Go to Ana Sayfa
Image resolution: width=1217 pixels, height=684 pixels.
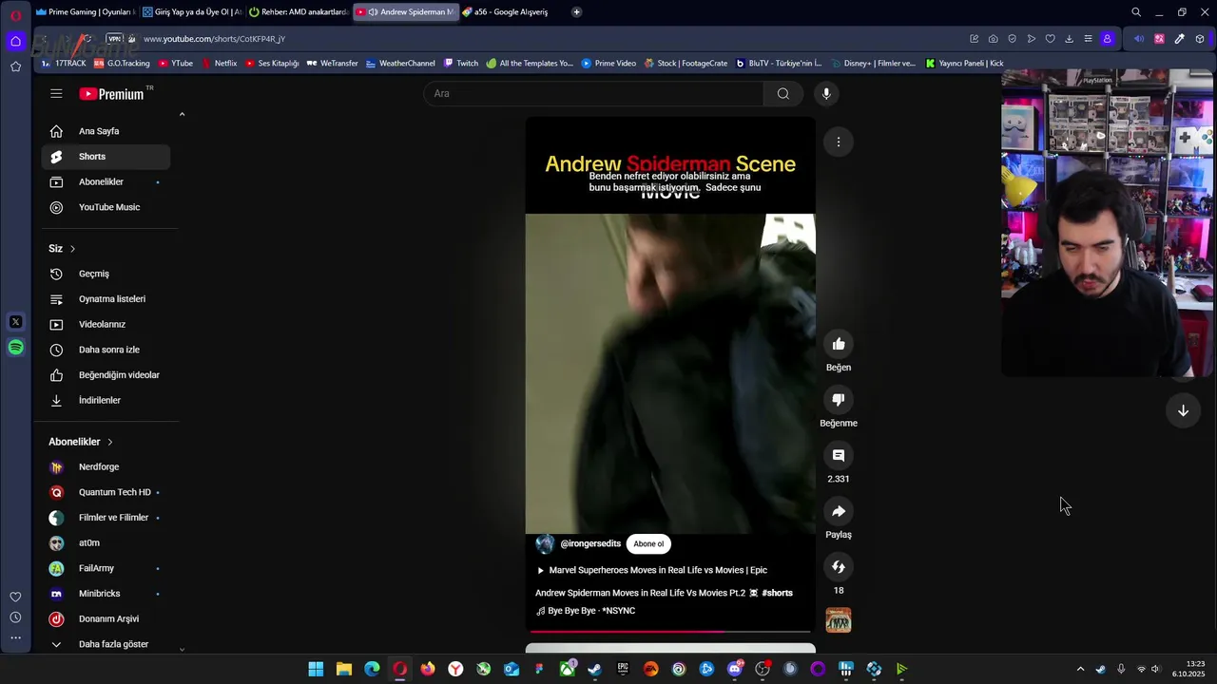[106, 131]
